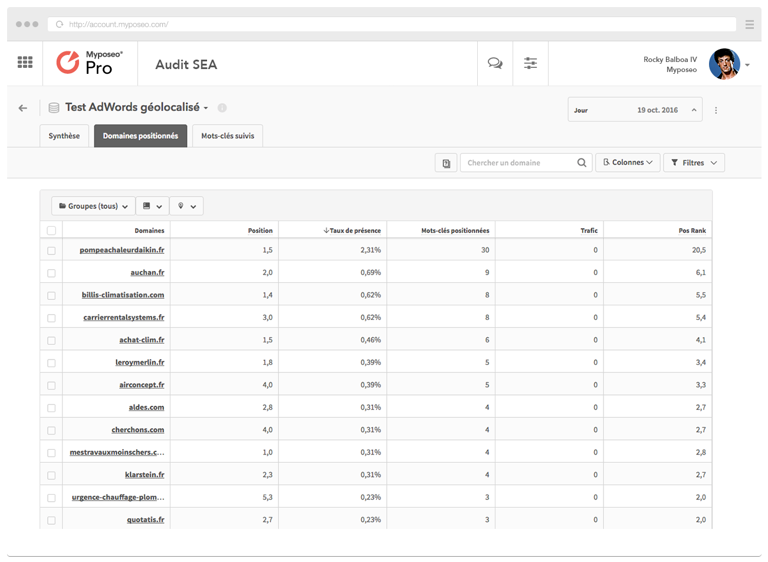Image resolution: width=768 pixels, height=562 pixels.
Task: Open the location pin dropdown
Action: tap(186, 206)
